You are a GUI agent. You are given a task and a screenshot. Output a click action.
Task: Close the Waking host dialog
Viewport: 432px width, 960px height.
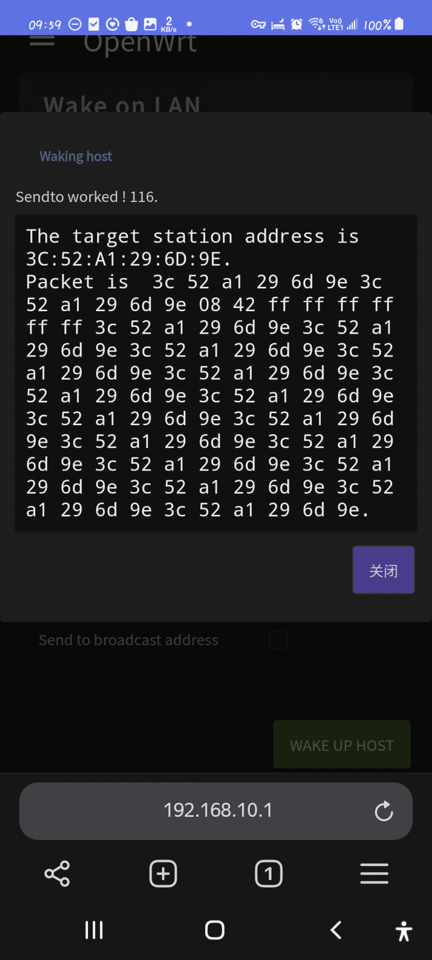coord(383,570)
